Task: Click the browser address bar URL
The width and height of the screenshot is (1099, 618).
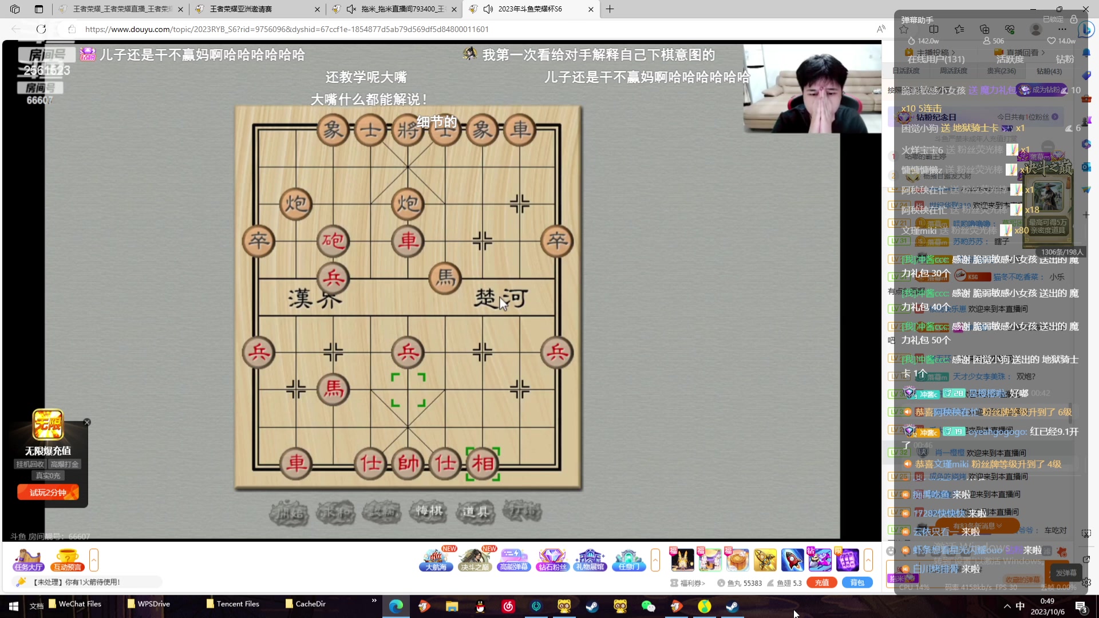Action: 286,29
